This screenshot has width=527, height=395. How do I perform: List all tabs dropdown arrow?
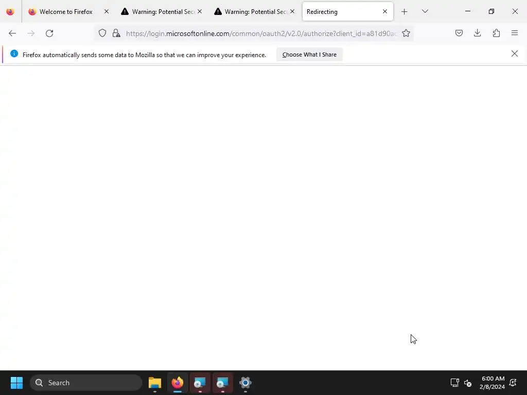click(425, 11)
